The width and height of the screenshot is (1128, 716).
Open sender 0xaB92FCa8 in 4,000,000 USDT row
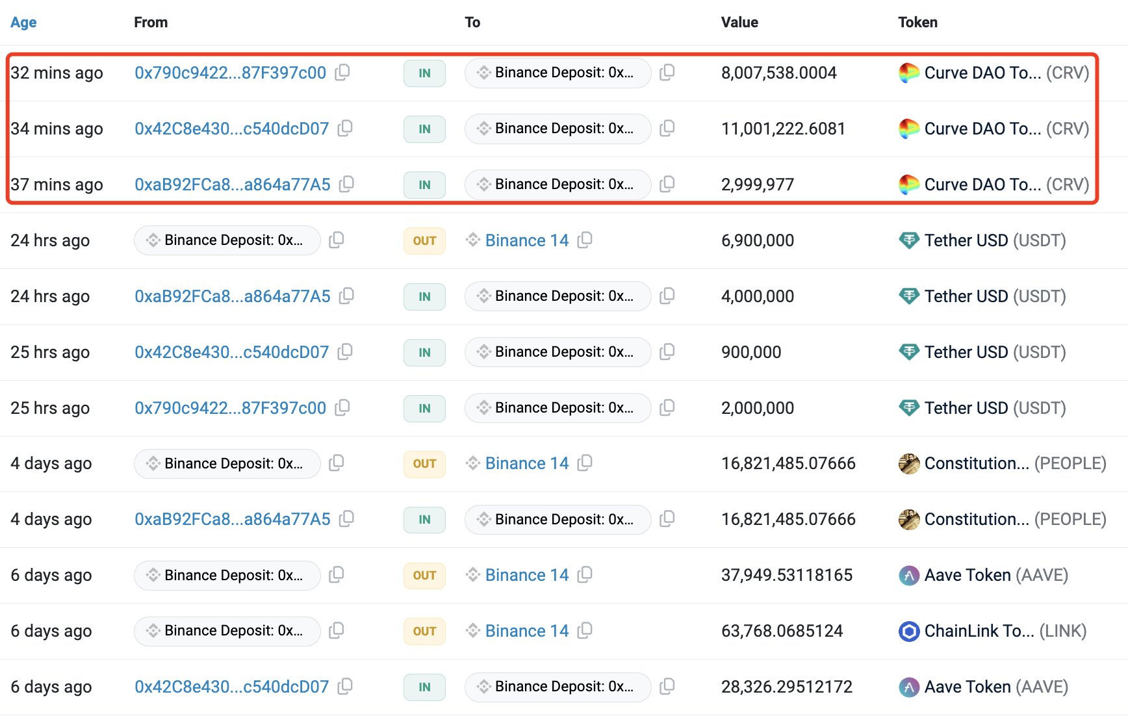tap(233, 296)
